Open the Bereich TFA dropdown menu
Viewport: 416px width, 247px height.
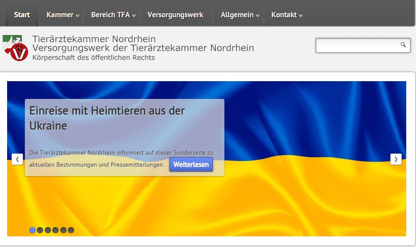[113, 15]
